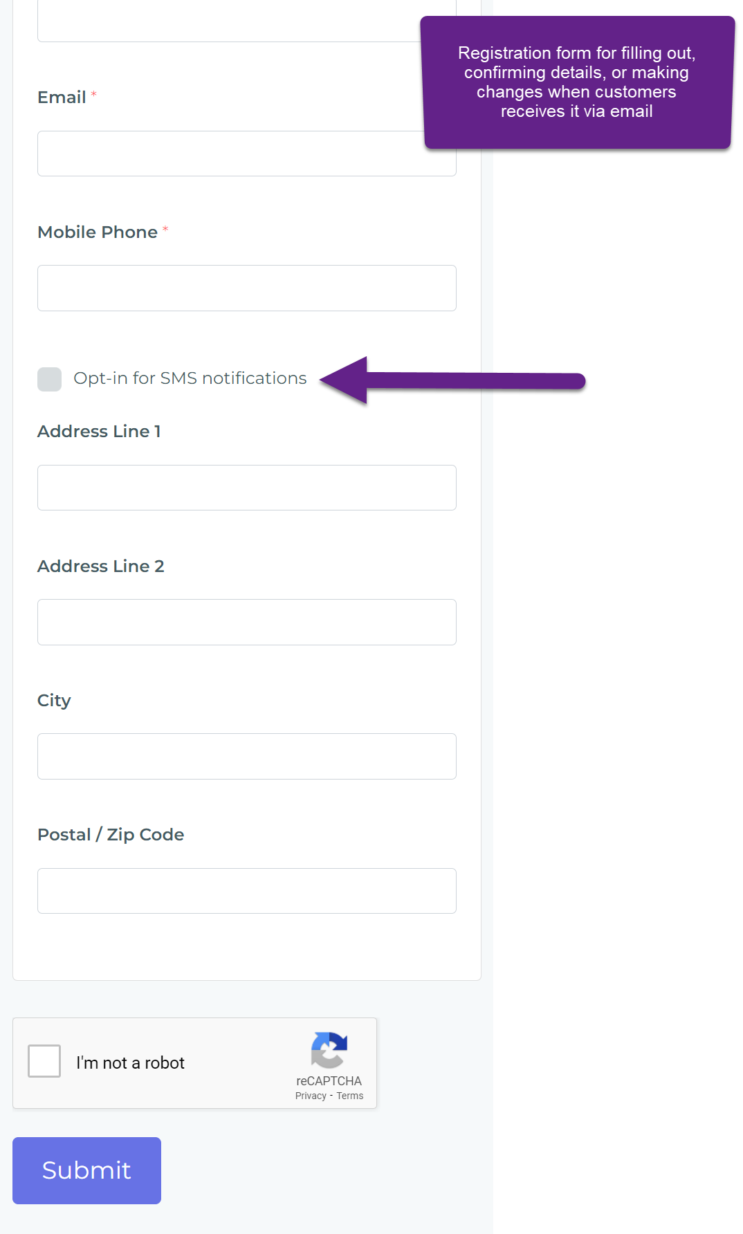743x1234 pixels.
Task: Open the reCAPTCHA Terms link
Action: coord(350,1096)
